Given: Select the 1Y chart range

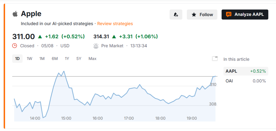Looking at the screenshot, I should [67, 59].
